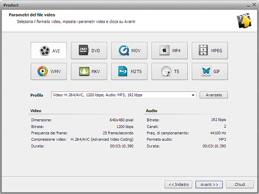
Task: Open the Avanzato advanced settings
Action: tap(214, 95)
